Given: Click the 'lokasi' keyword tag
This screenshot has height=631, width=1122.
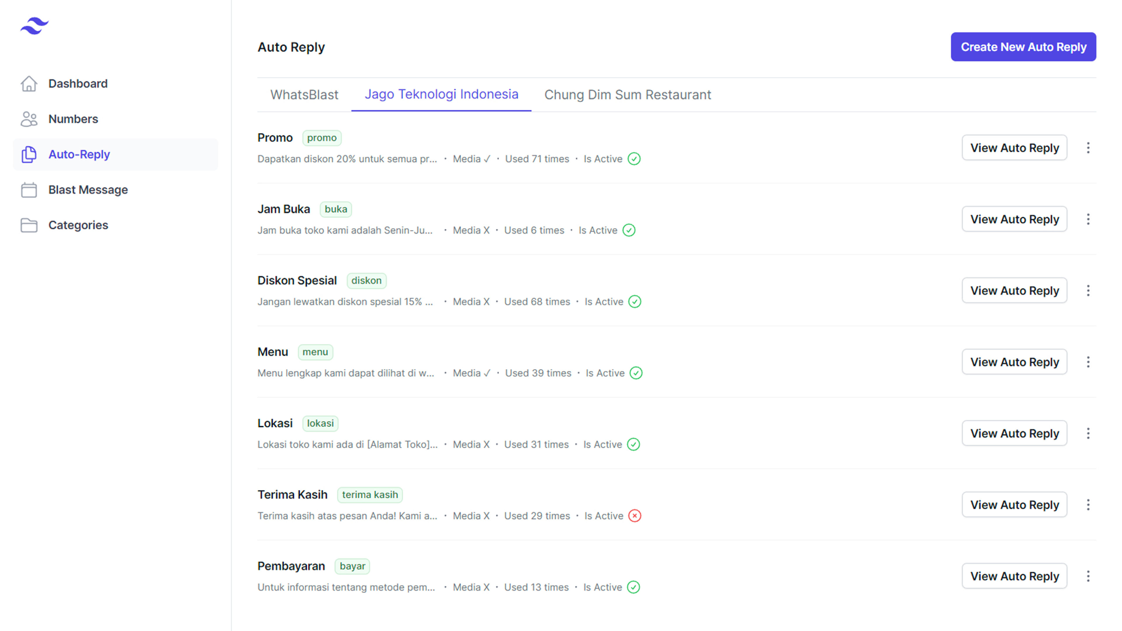Looking at the screenshot, I should click(320, 423).
